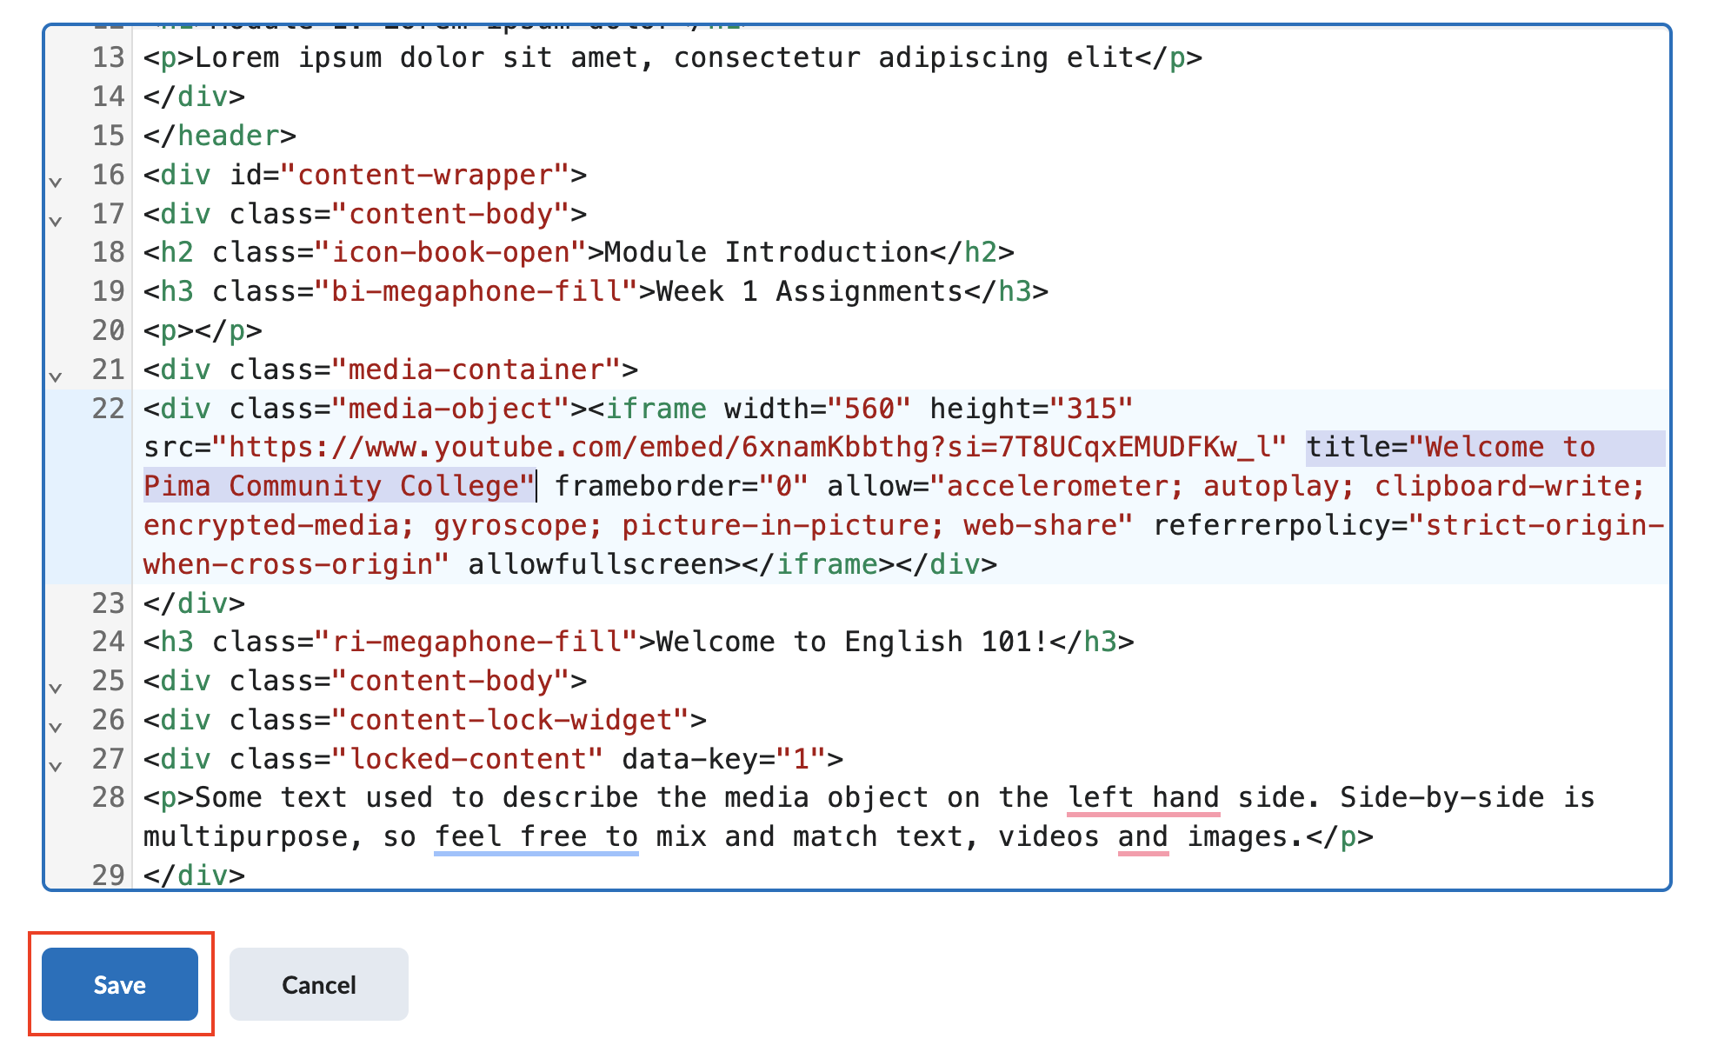The width and height of the screenshot is (1711, 1052).
Task: Click the "content-wrapper" id value
Action: click(x=424, y=175)
